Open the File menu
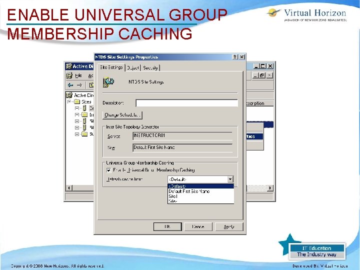The height and width of the screenshot is (270, 360). tap(78, 75)
